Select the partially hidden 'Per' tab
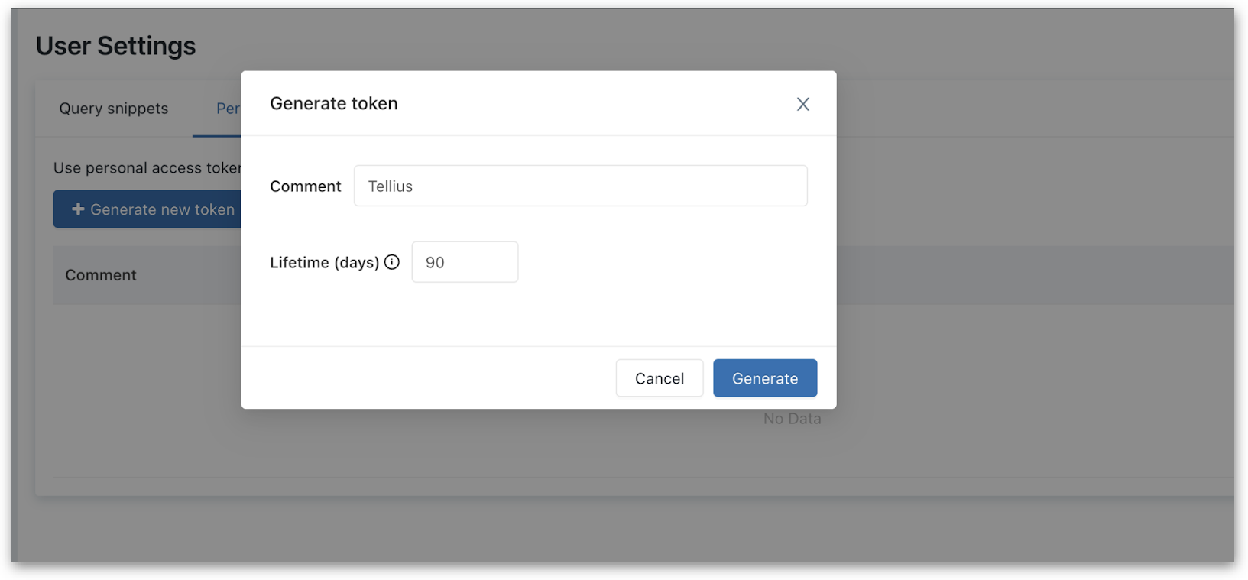Viewport: 1248px width, 580px height. pyautogui.click(x=227, y=109)
